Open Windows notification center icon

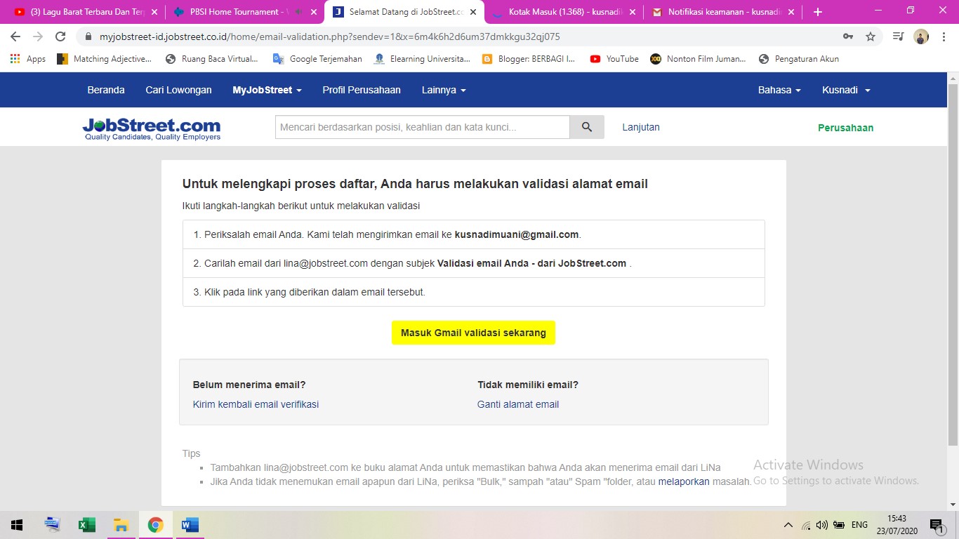[937, 525]
